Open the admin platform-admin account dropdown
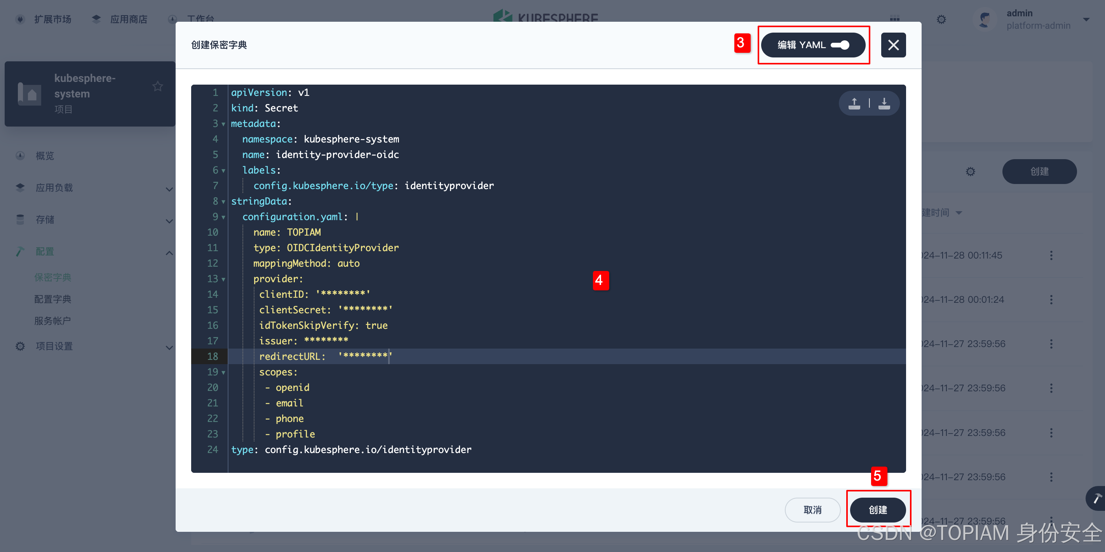 pyautogui.click(x=1038, y=19)
